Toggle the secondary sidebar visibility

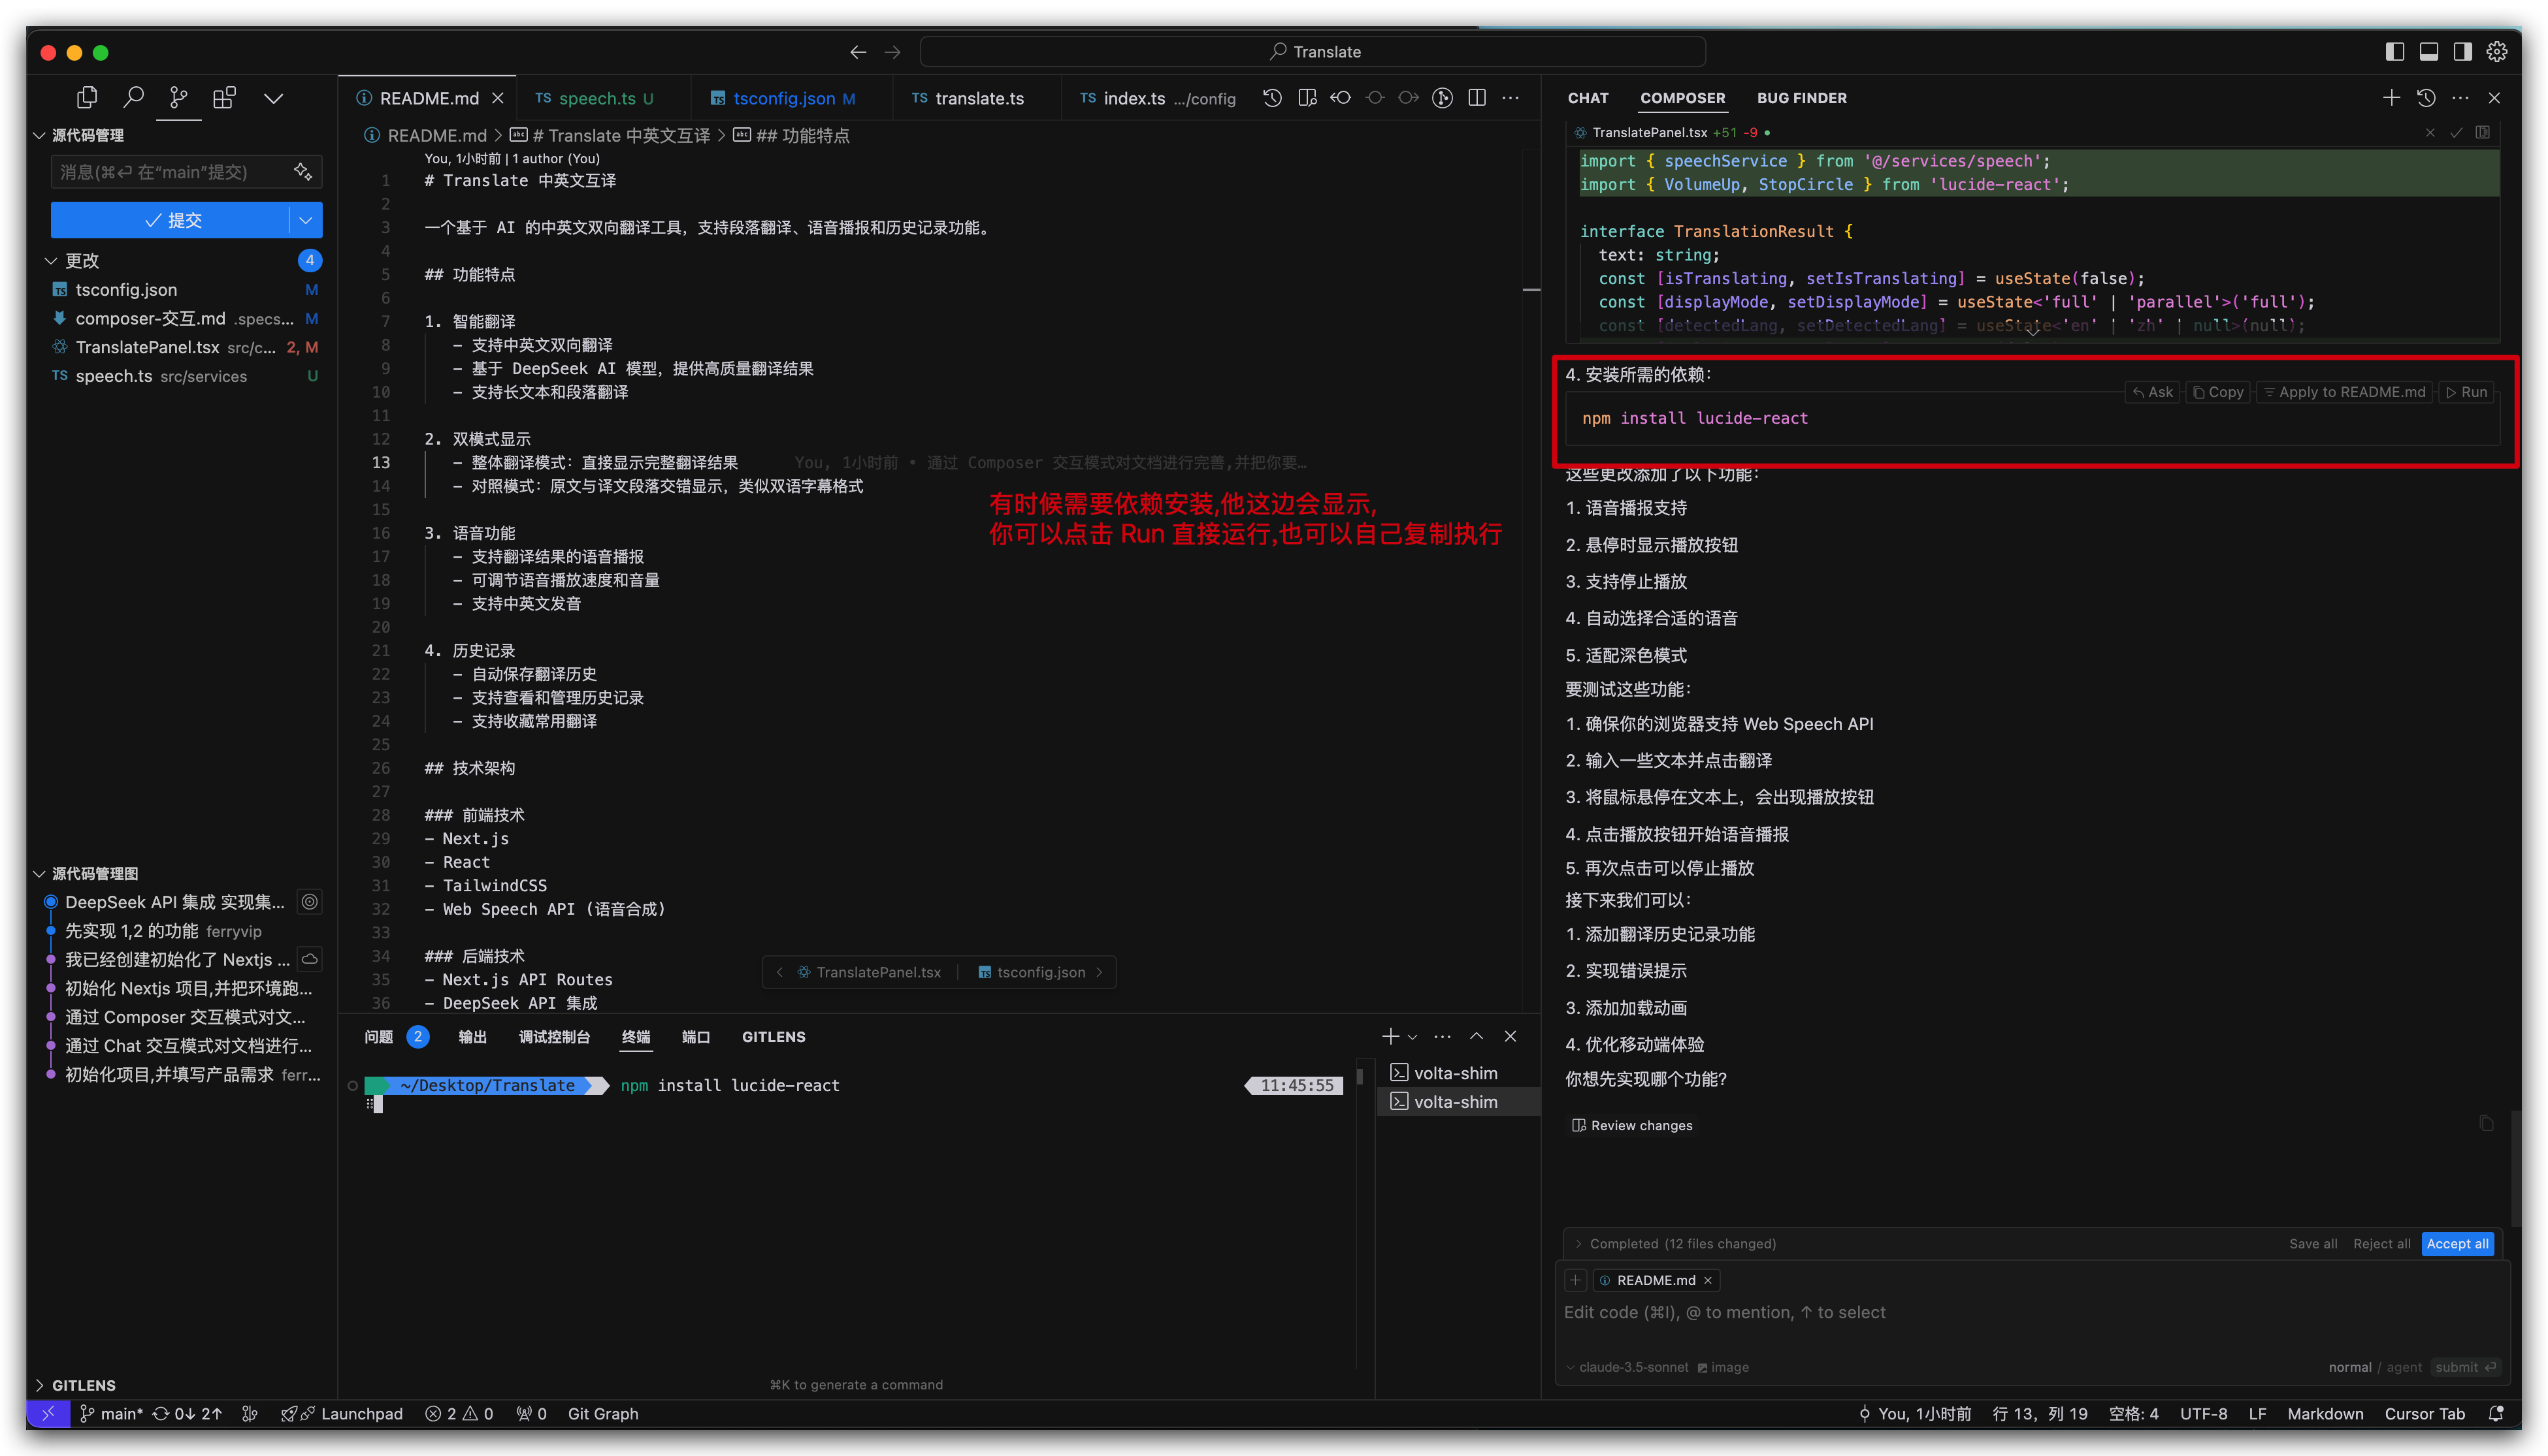2463,51
